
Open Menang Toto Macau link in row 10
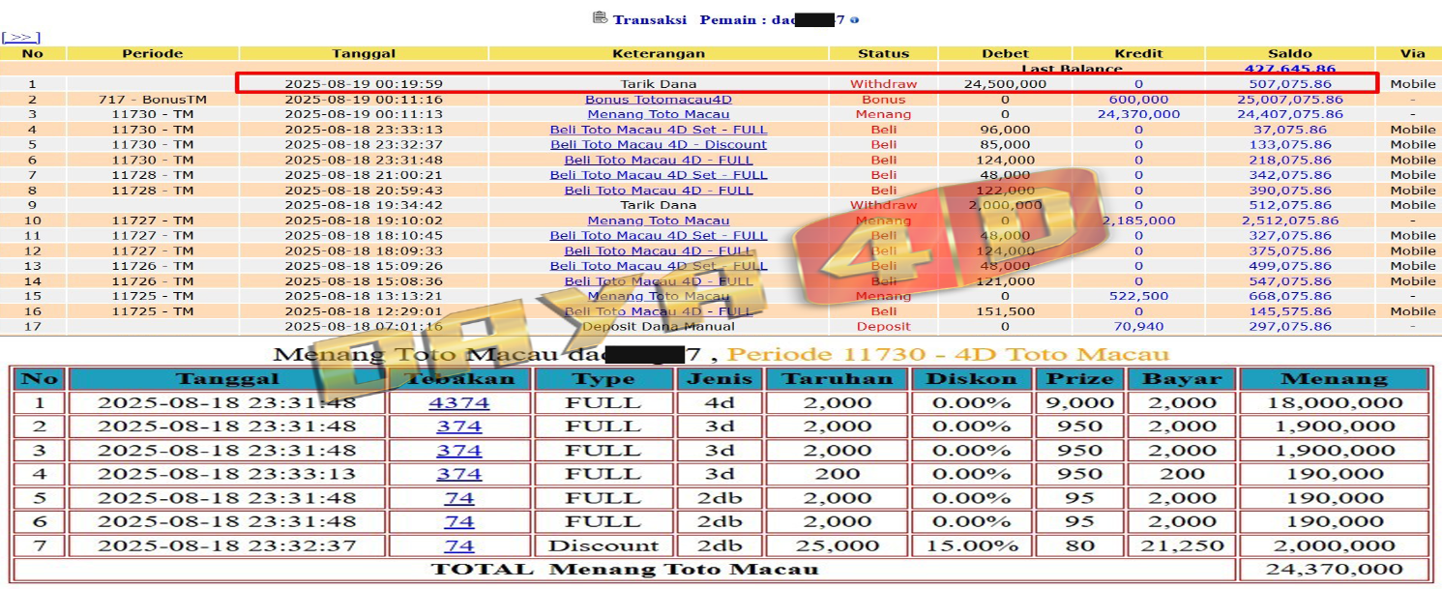point(658,221)
